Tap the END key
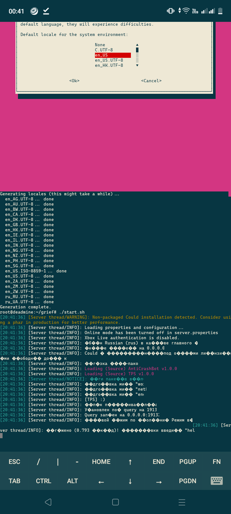Screen dimensions: 231x514 (x=159, y=462)
